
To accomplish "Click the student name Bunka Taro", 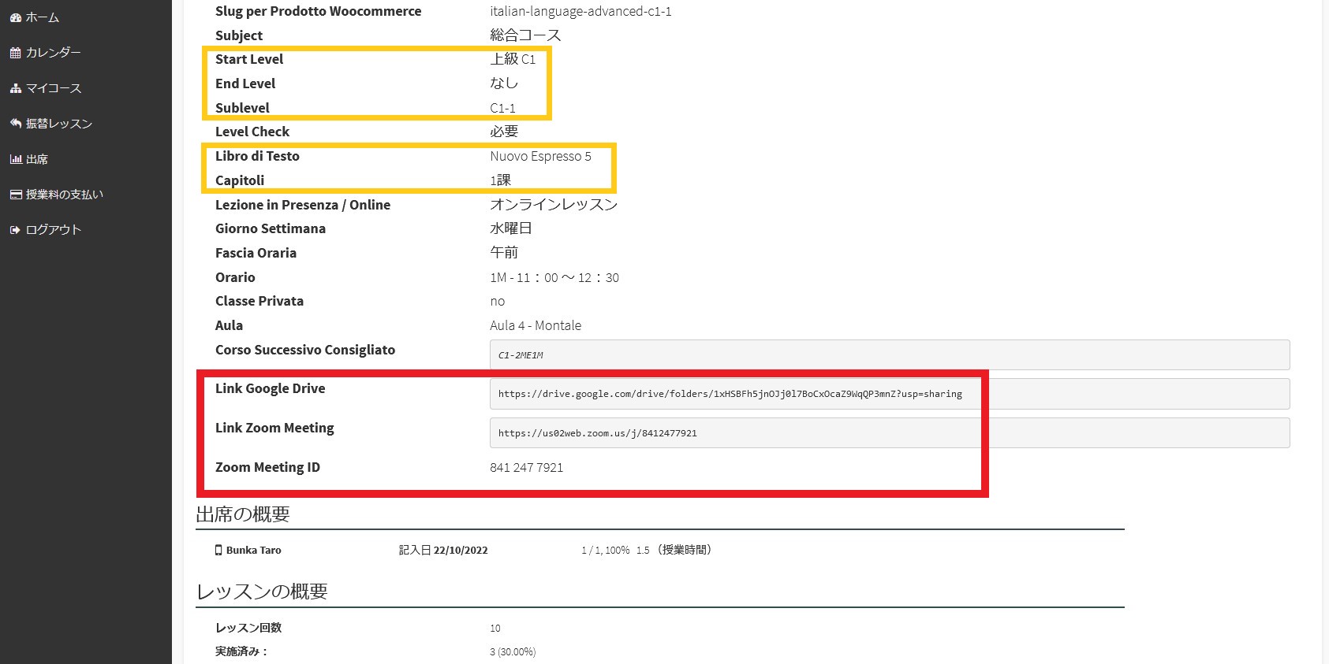I will pyautogui.click(x=253, y=550).
